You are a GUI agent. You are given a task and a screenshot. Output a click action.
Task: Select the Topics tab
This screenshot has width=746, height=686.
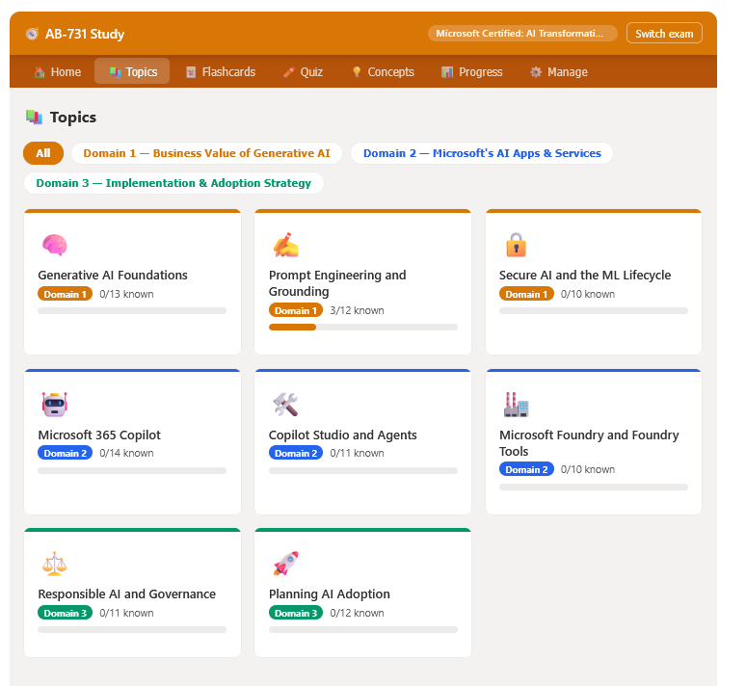coord(132,72)
